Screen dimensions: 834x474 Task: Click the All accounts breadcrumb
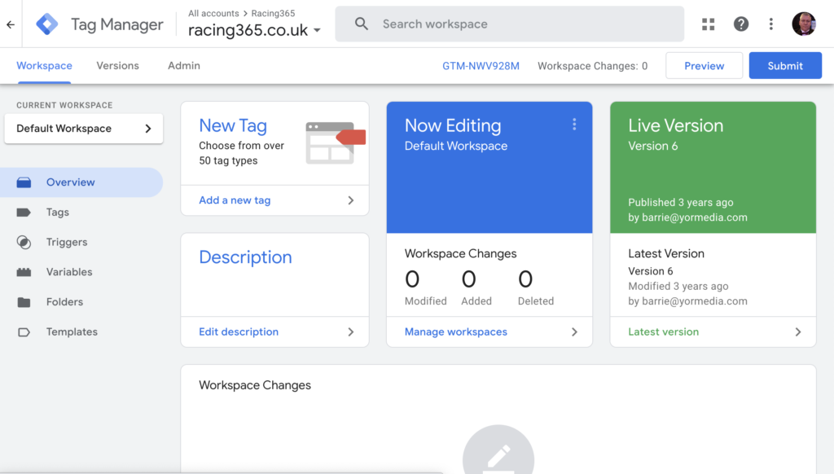(213, 13)
